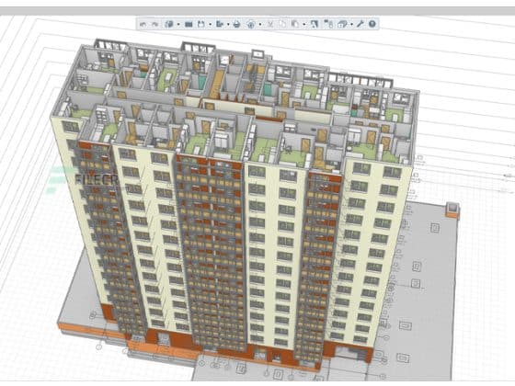Screen dimensions: 515x386
Task: Click the Undo arrow icon
Action: pos(143,24)
